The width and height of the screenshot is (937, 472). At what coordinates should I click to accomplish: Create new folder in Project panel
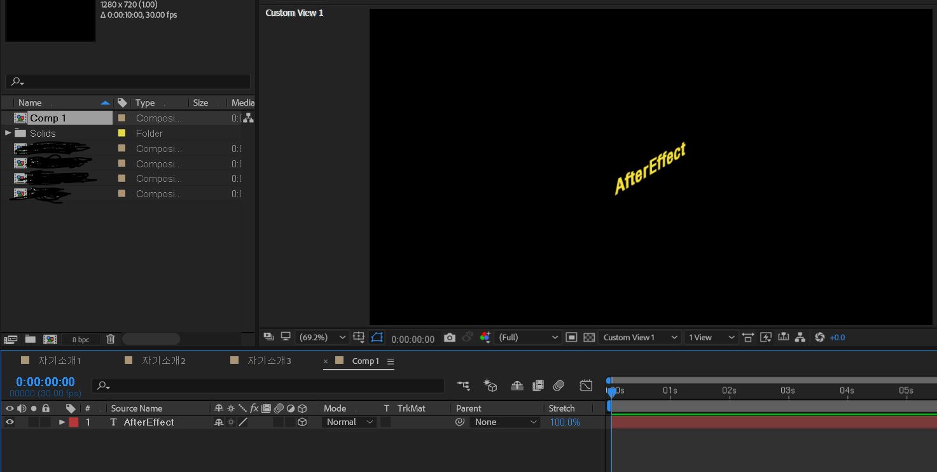pos(30,339)
